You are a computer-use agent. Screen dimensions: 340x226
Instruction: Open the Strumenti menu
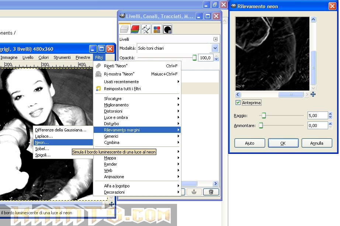click(x=62, y=57)
